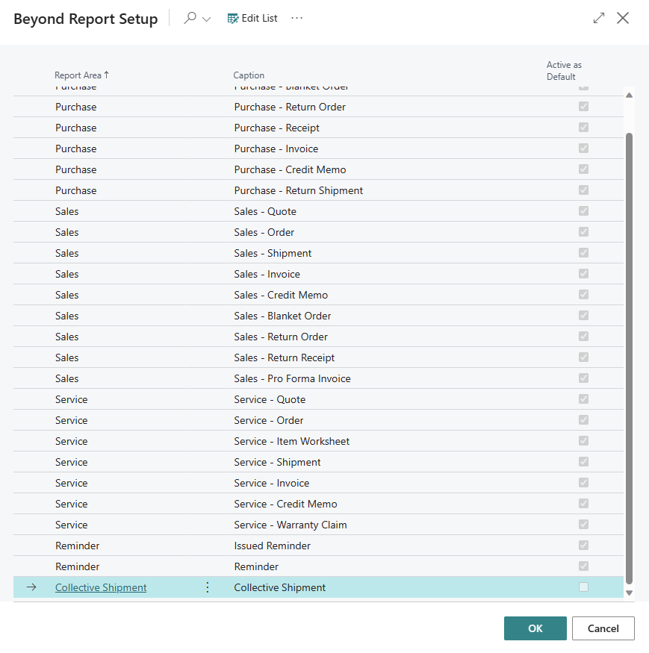This screenshot has width=649, height=653.
Task: Toggle Active as Default for Service - Quote
Action: click(x=583, y=399)
